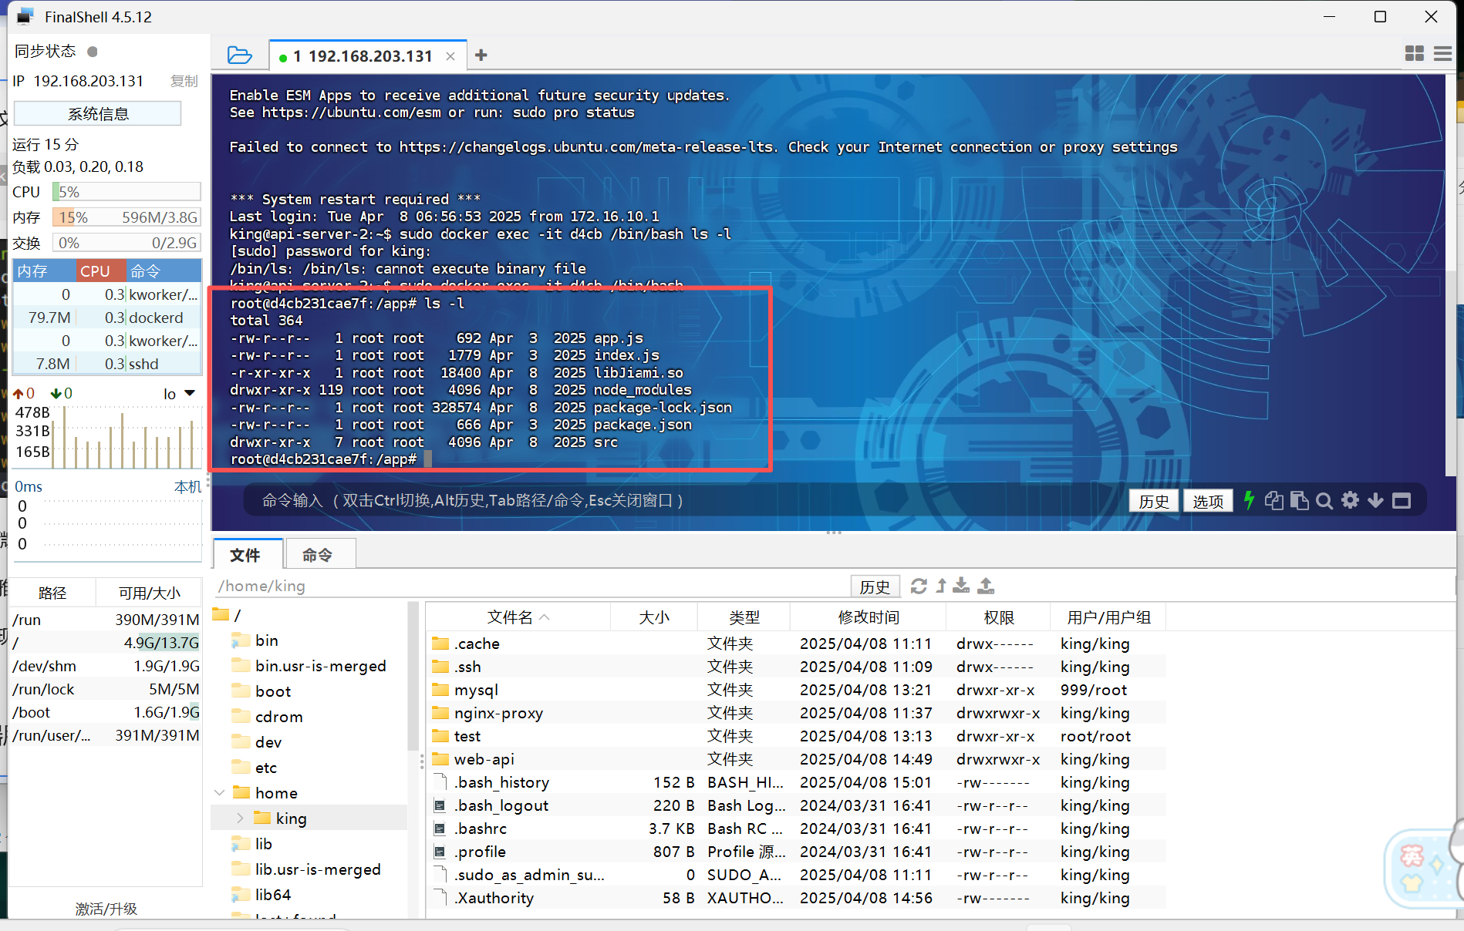1464x931 pixels.
Task: Sort disks by 可用/大小 column
Action: [x=150, y=593]
